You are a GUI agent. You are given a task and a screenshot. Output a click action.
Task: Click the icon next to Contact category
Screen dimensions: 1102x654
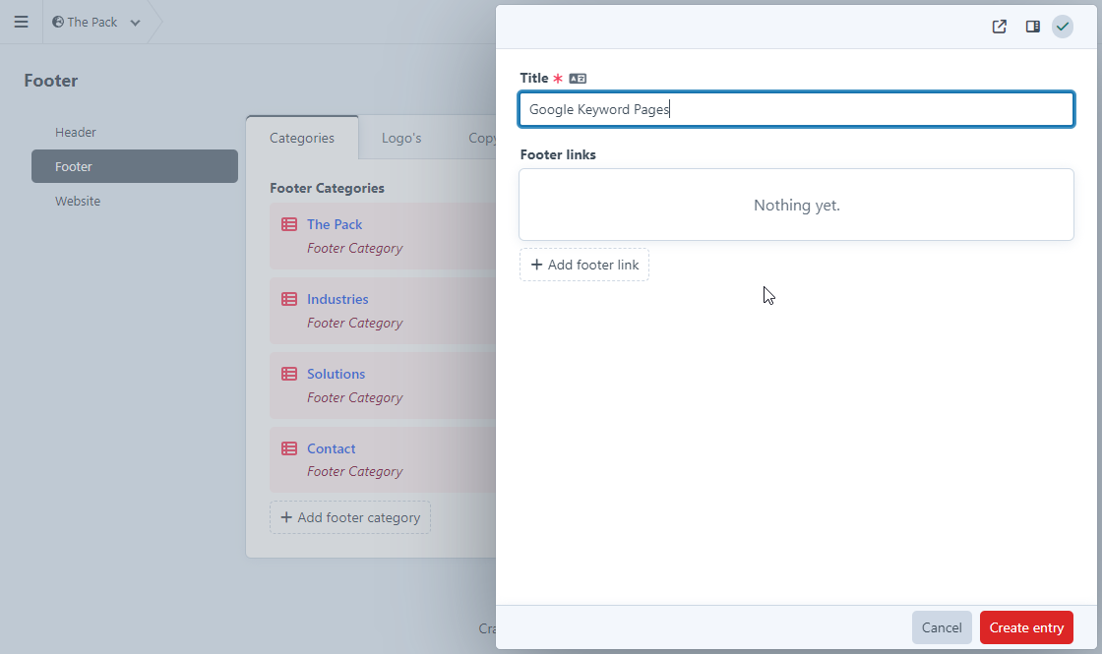(x=289, y=448)
